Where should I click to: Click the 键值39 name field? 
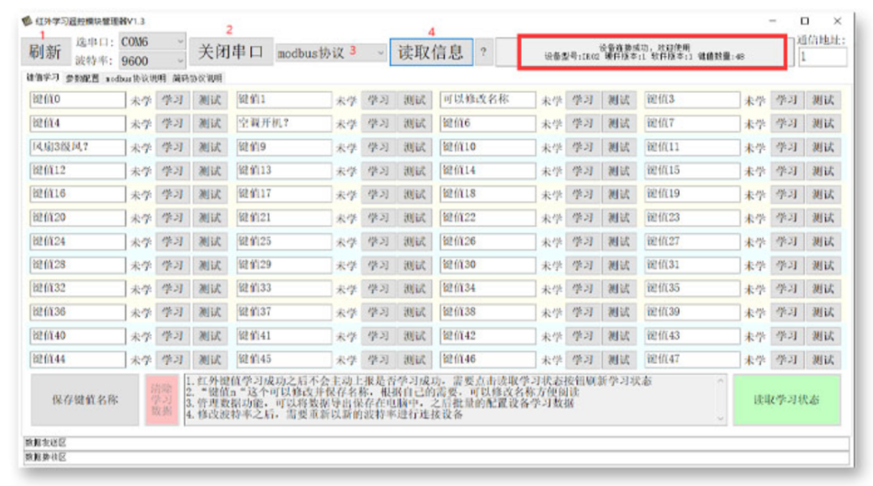pyautogui.click(x=692, y=311)
